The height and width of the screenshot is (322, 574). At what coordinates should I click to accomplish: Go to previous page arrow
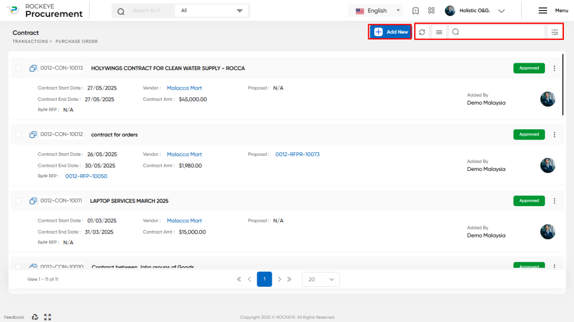click(249, 279)
